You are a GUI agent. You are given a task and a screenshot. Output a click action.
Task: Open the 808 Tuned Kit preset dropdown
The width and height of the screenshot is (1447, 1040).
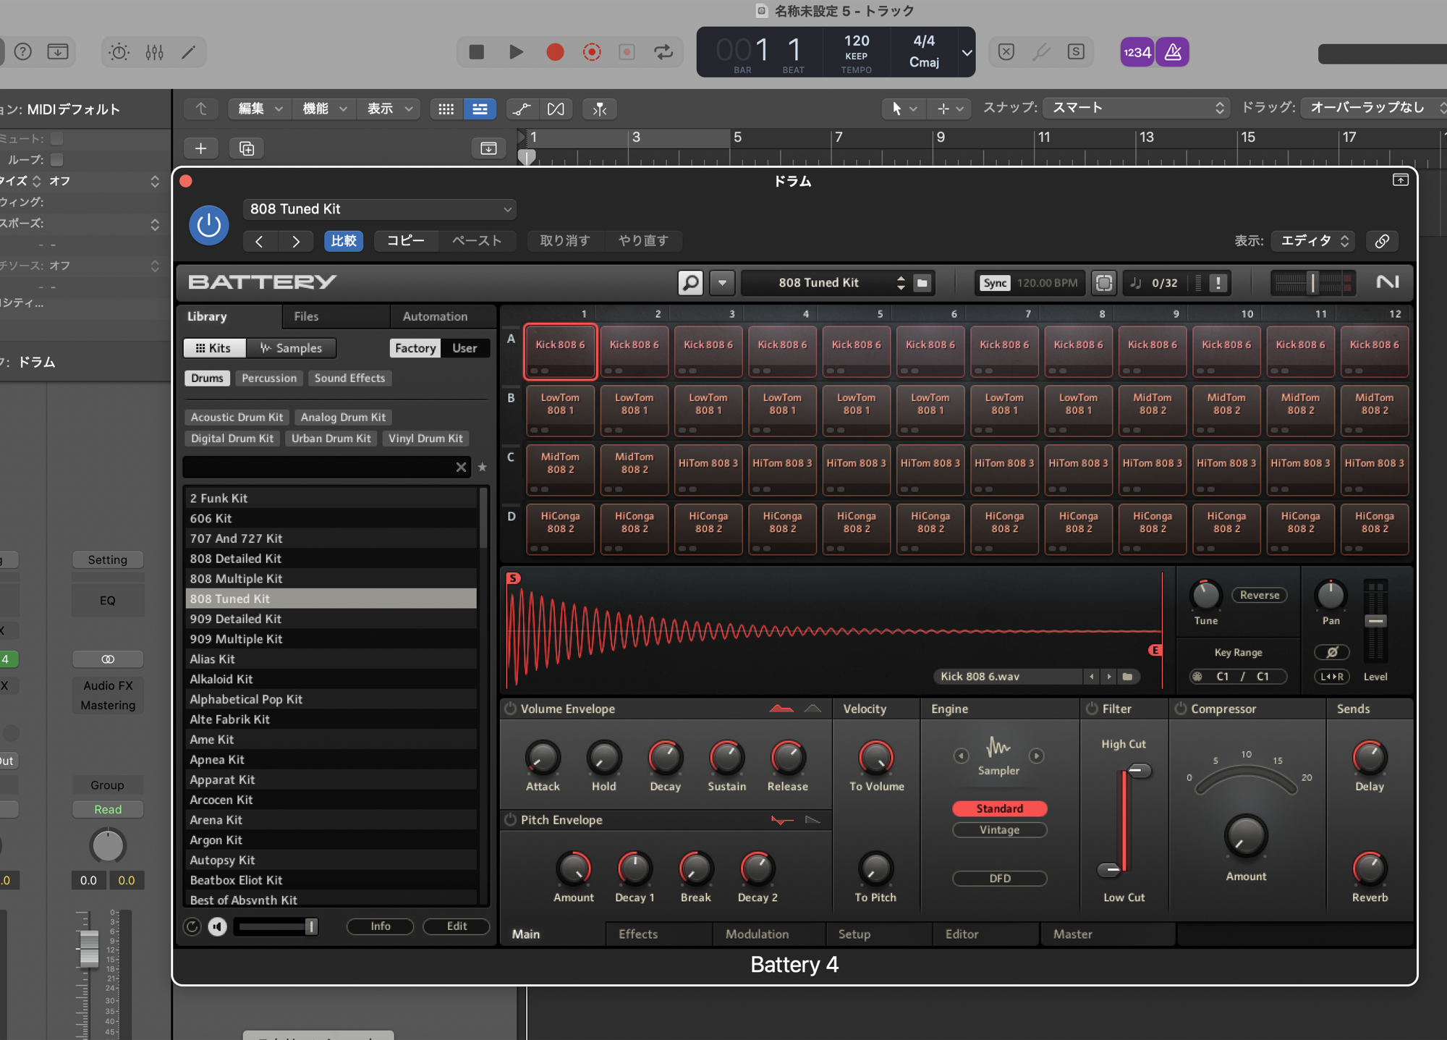[x=380, y=209]
